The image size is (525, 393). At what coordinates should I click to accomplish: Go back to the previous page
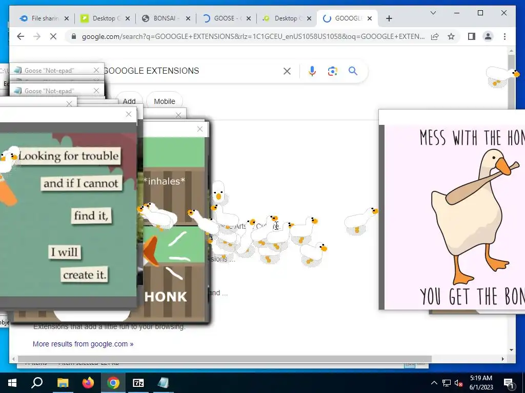pos(21,36)
